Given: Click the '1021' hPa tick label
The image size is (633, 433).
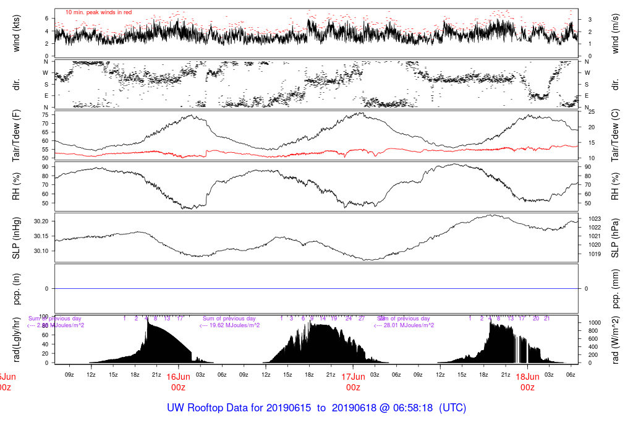Looking at the screenshot, I should (595, 236).
